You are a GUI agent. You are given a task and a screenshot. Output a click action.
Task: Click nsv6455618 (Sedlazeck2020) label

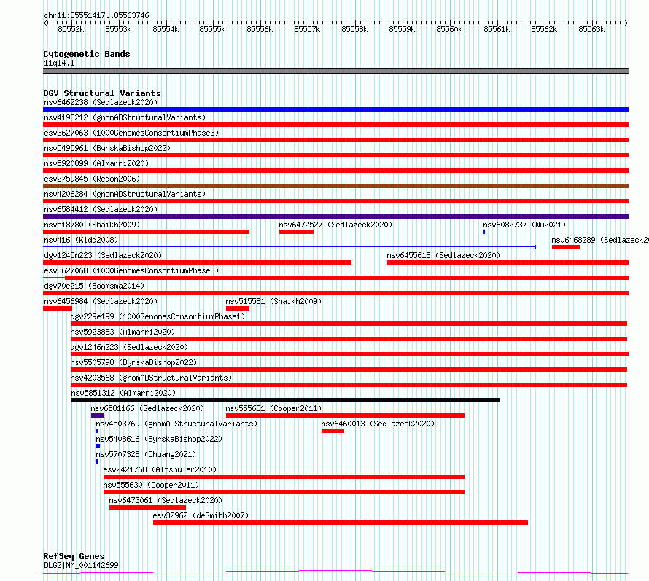coord(443,255)
